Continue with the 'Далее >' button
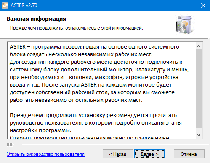 click(149, 154)
